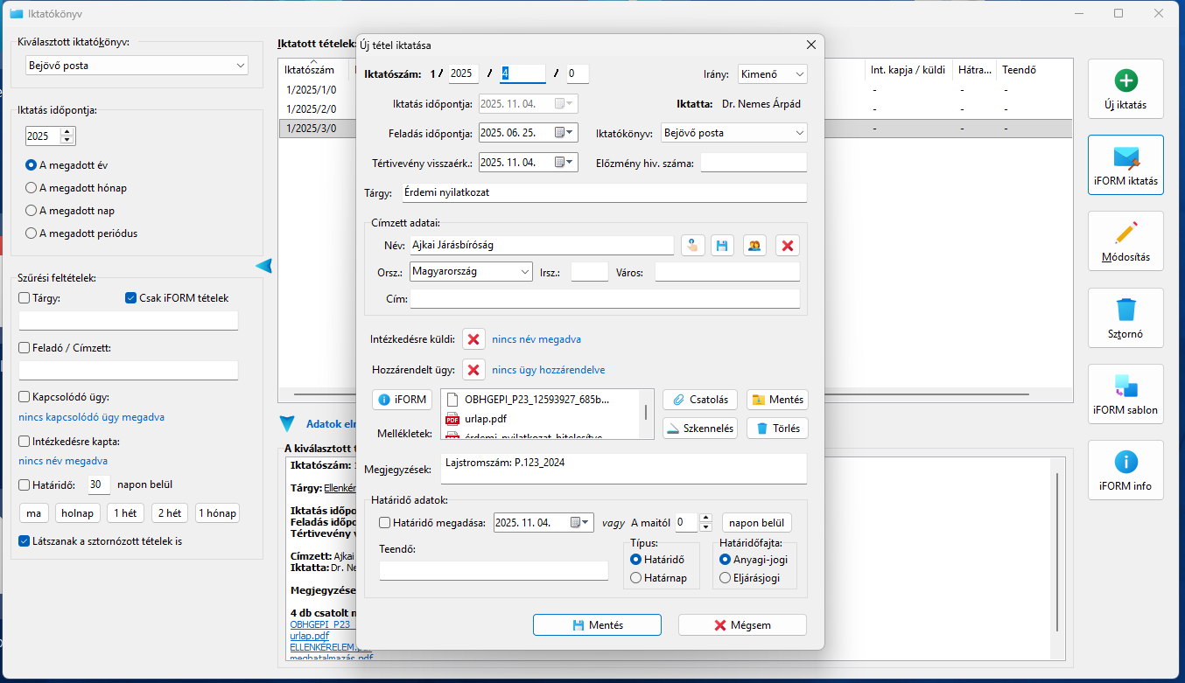Click the Törlés button under attachments
Viewport: 1185px width, 683px height.
click(x=777, y=429)
